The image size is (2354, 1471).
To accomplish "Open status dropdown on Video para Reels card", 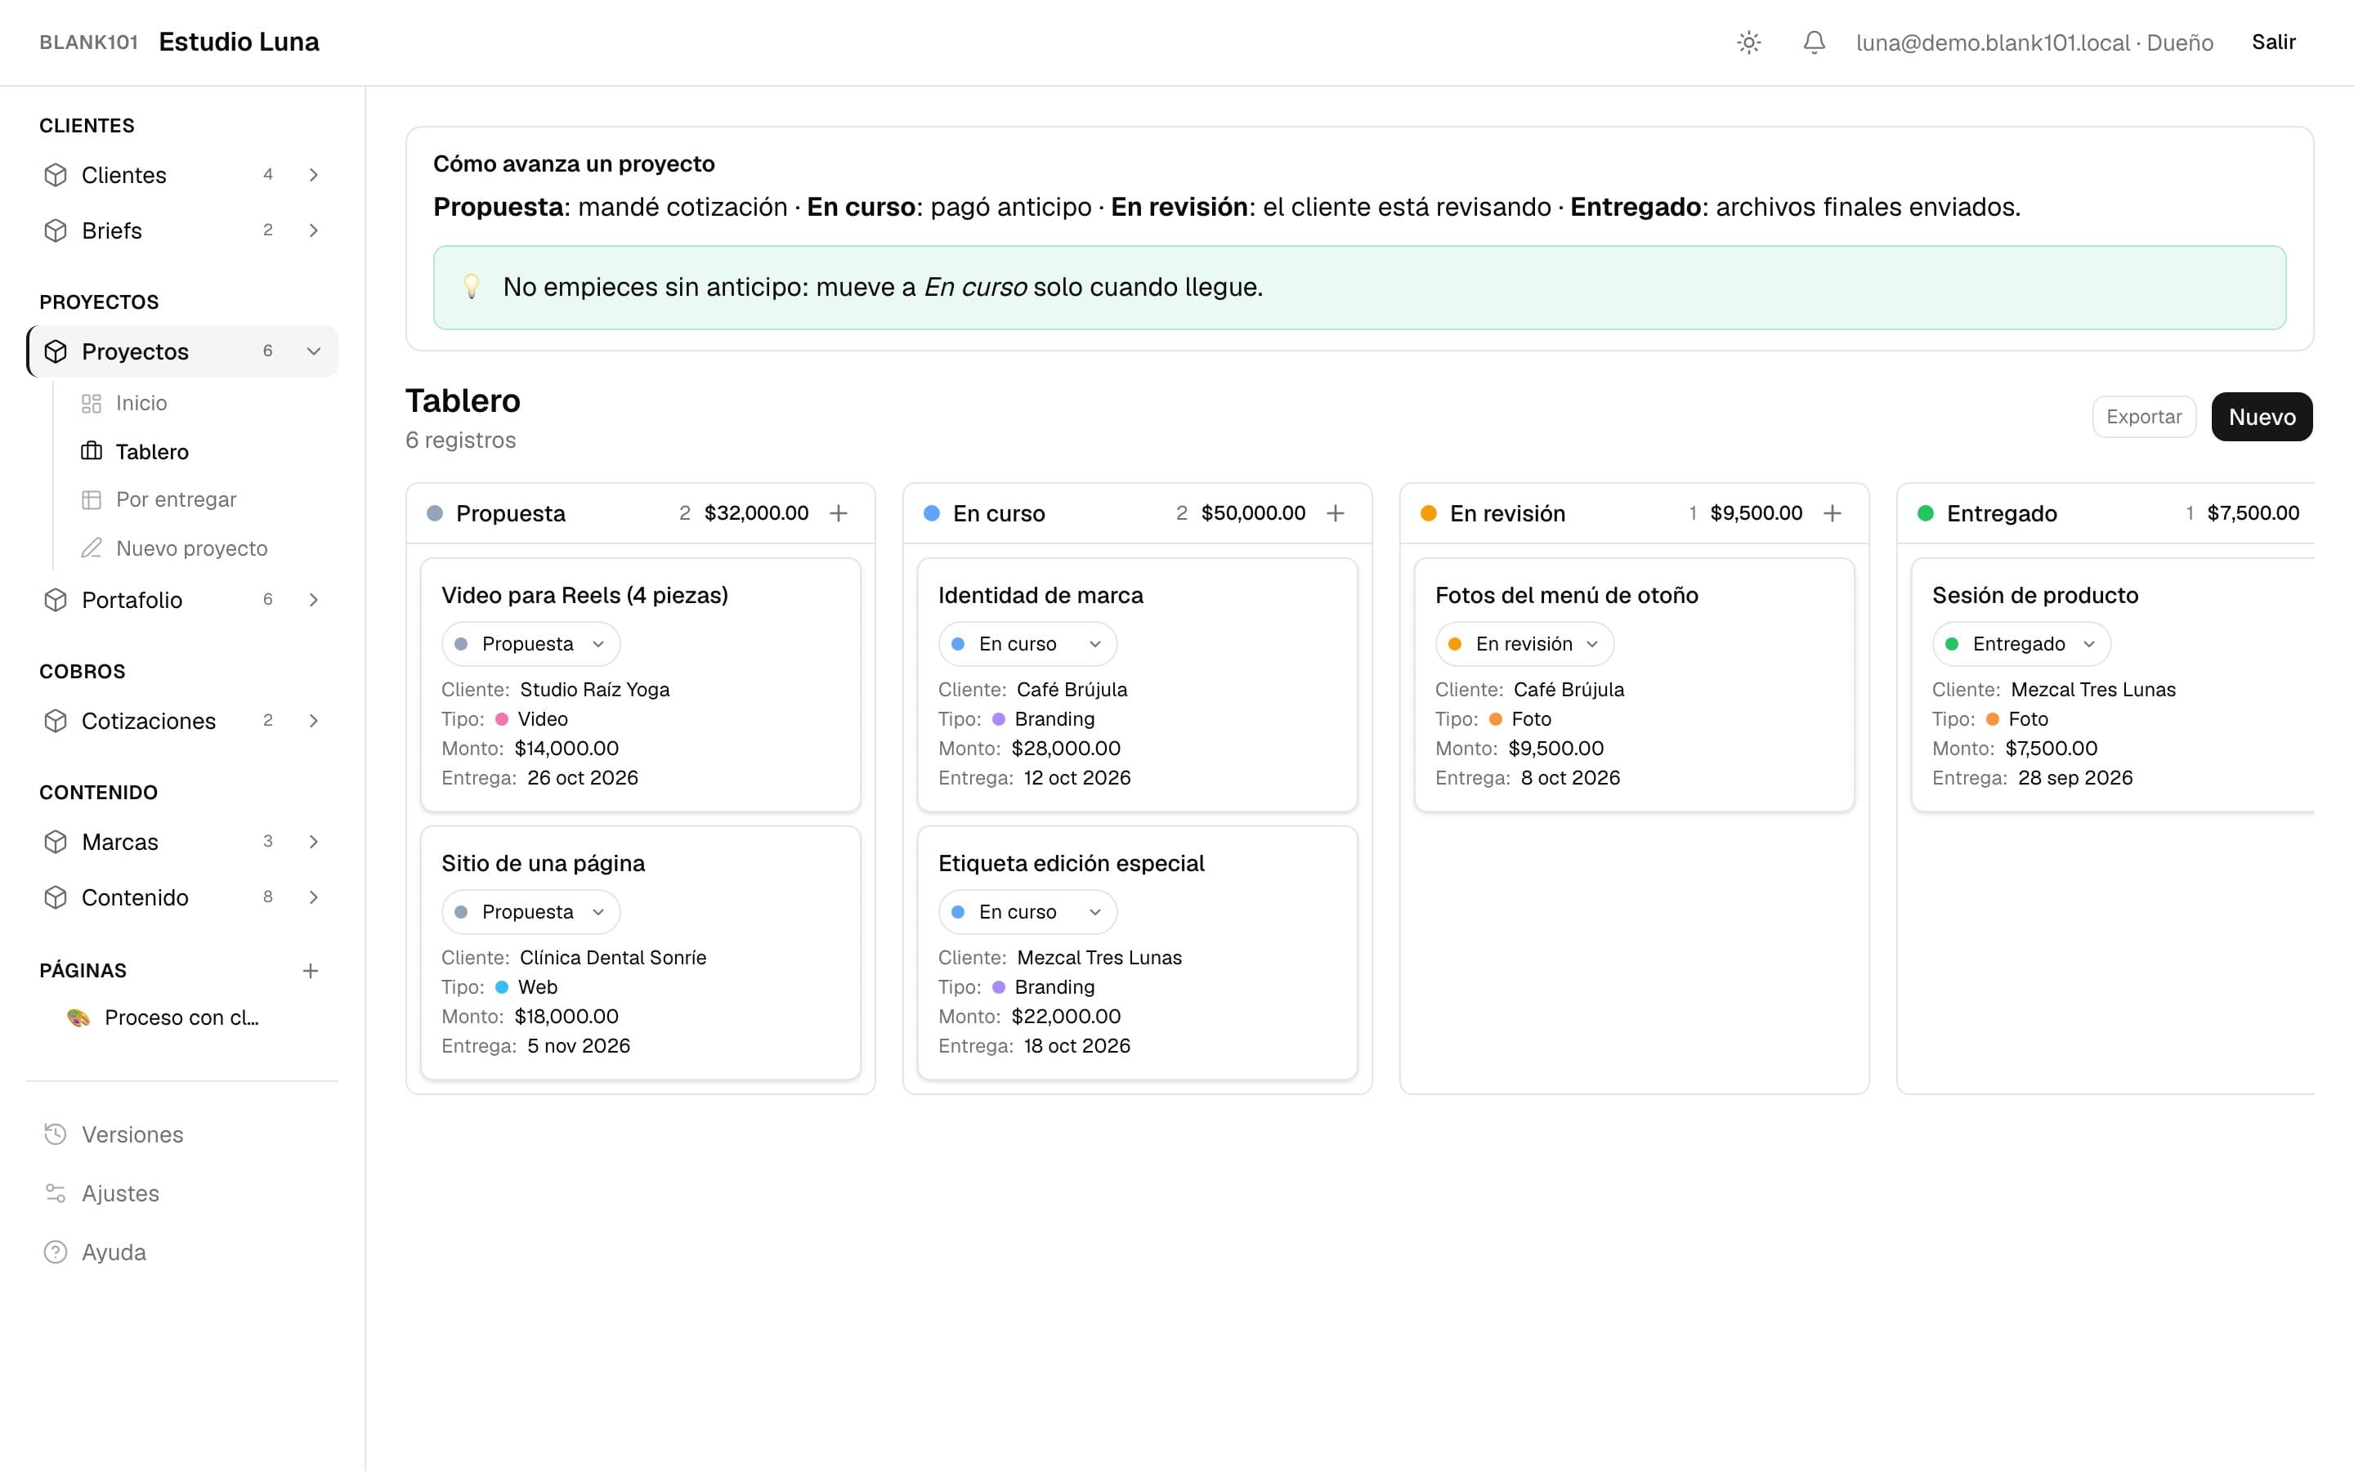I will tap(530, 644).
